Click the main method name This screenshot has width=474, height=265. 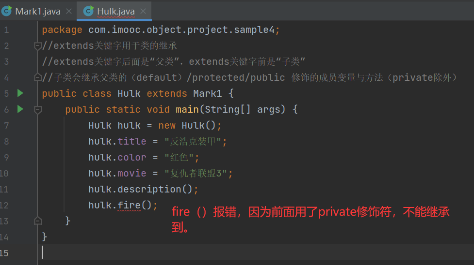tap(187, 110)
